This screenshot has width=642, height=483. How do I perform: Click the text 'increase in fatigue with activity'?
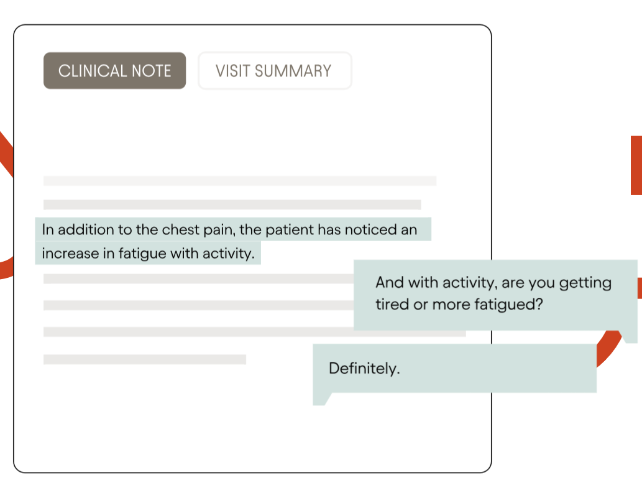click(x=147, y=253)
